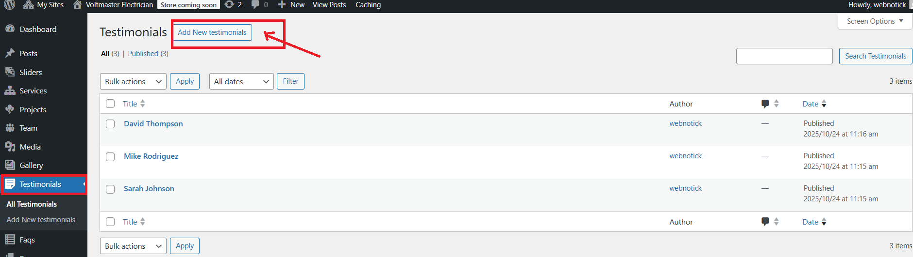Open the Projects menu in sidebar
Viewport: 913px width, 257px height.
click(33, 110)
